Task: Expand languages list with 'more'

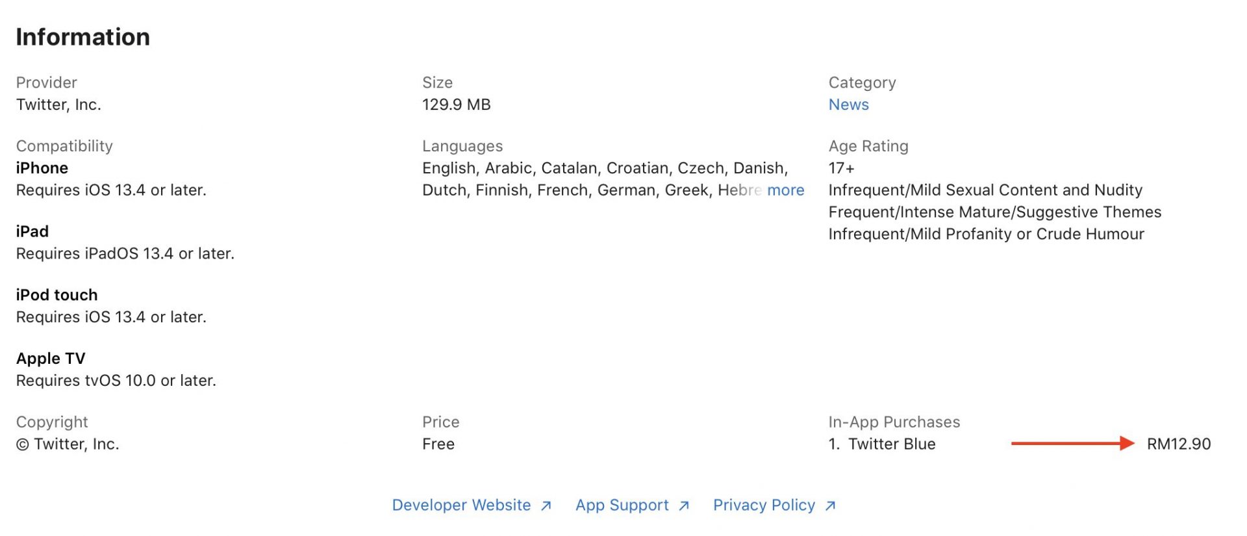Action: 785,190
